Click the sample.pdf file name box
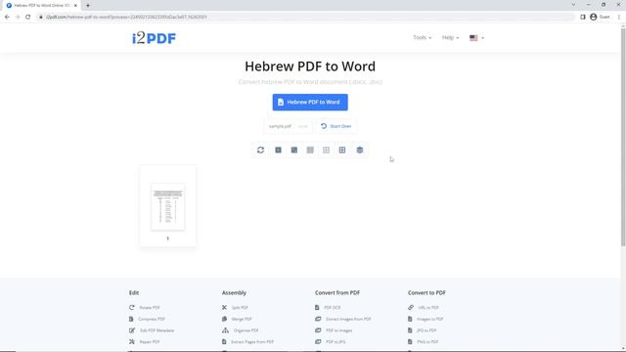 289,126
